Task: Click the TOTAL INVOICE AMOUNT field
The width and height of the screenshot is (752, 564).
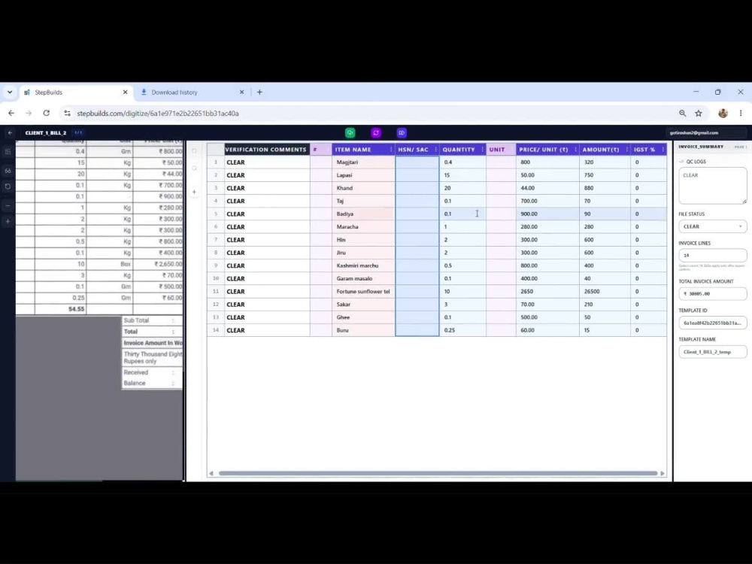Action: pyautogui.click(x=712, y=293)
